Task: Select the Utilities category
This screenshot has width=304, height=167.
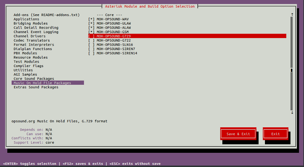Action: click(x=23, y=70)
